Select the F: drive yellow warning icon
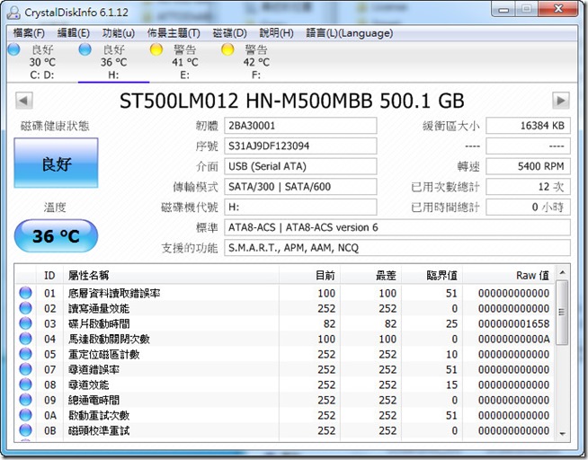Viewport: 588px width, 460px height. click(227, 49)
